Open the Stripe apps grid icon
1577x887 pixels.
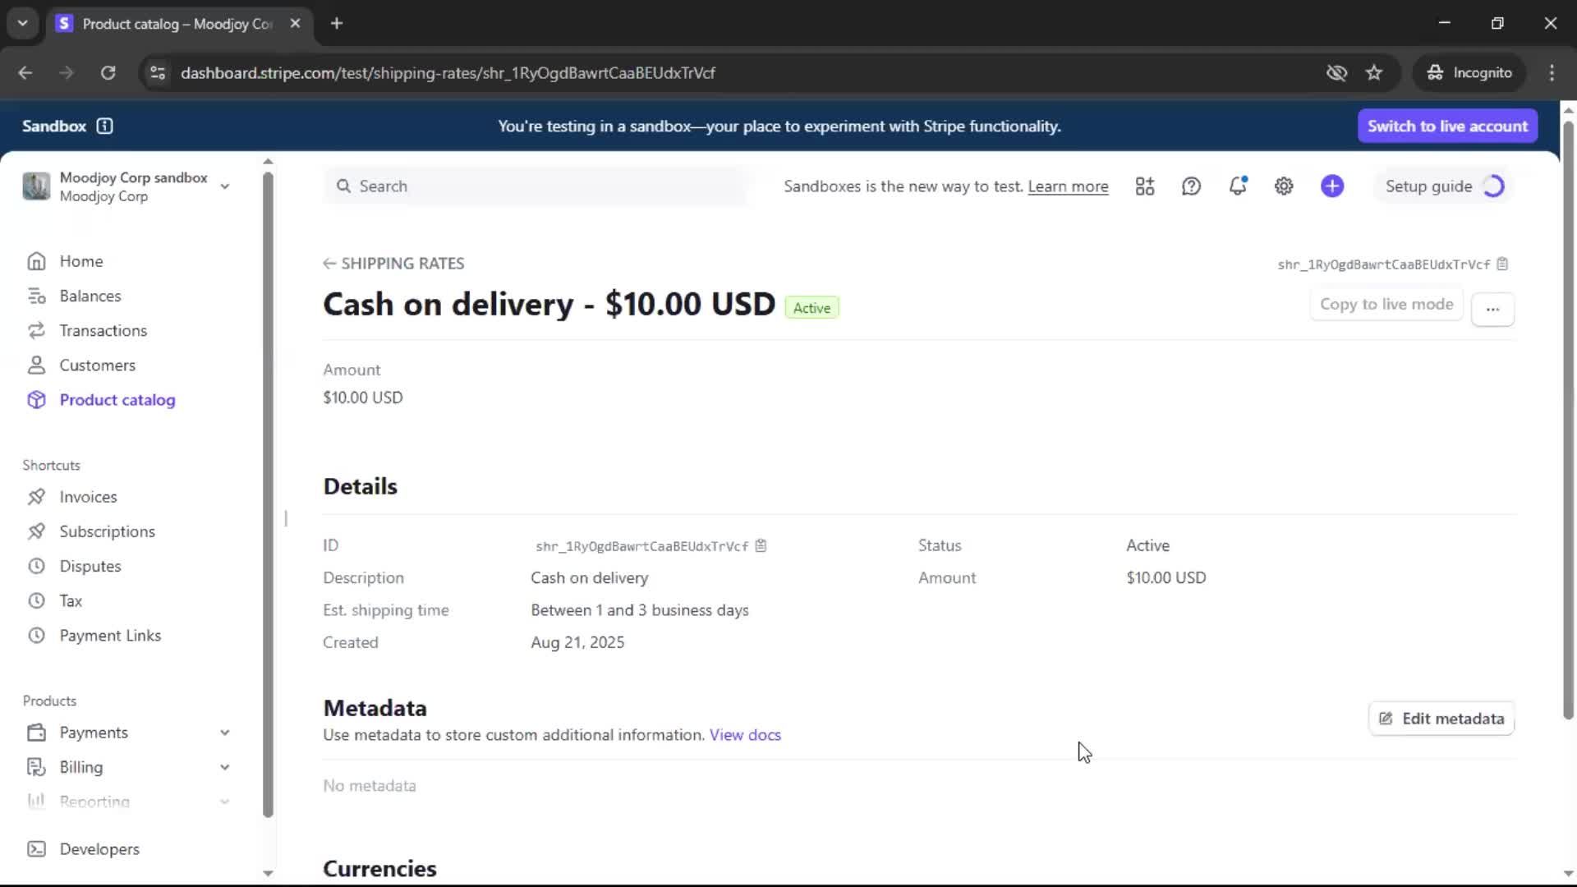click(x=1145, y=186)
